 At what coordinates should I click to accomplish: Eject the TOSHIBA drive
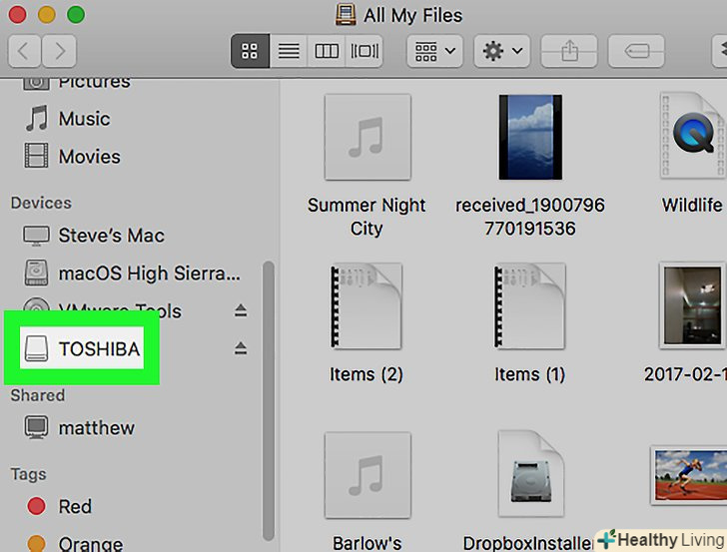click(x=240, y=348)
